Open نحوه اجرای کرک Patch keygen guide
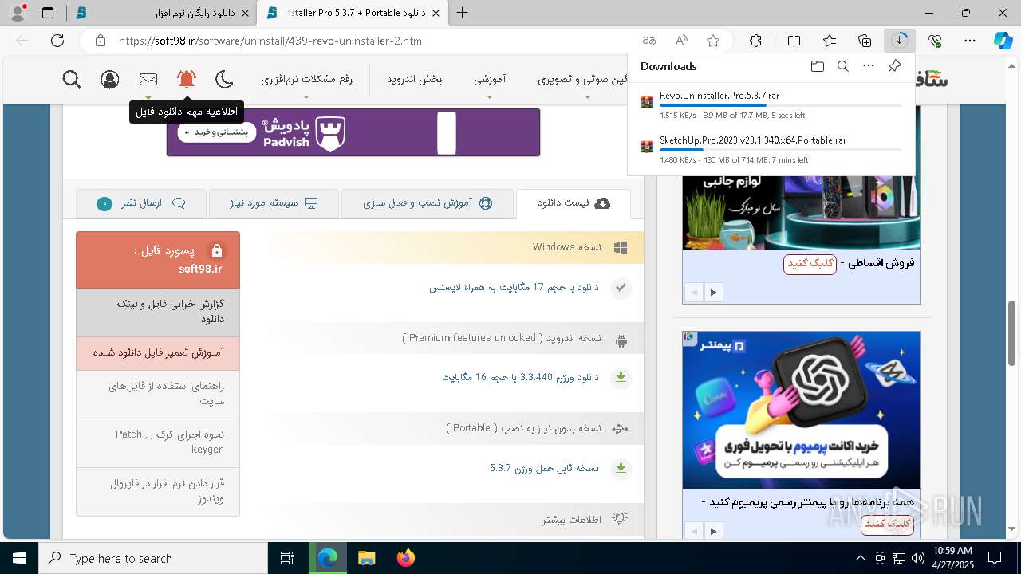Viewport: 1021px width, 574px height. (158, 442)
